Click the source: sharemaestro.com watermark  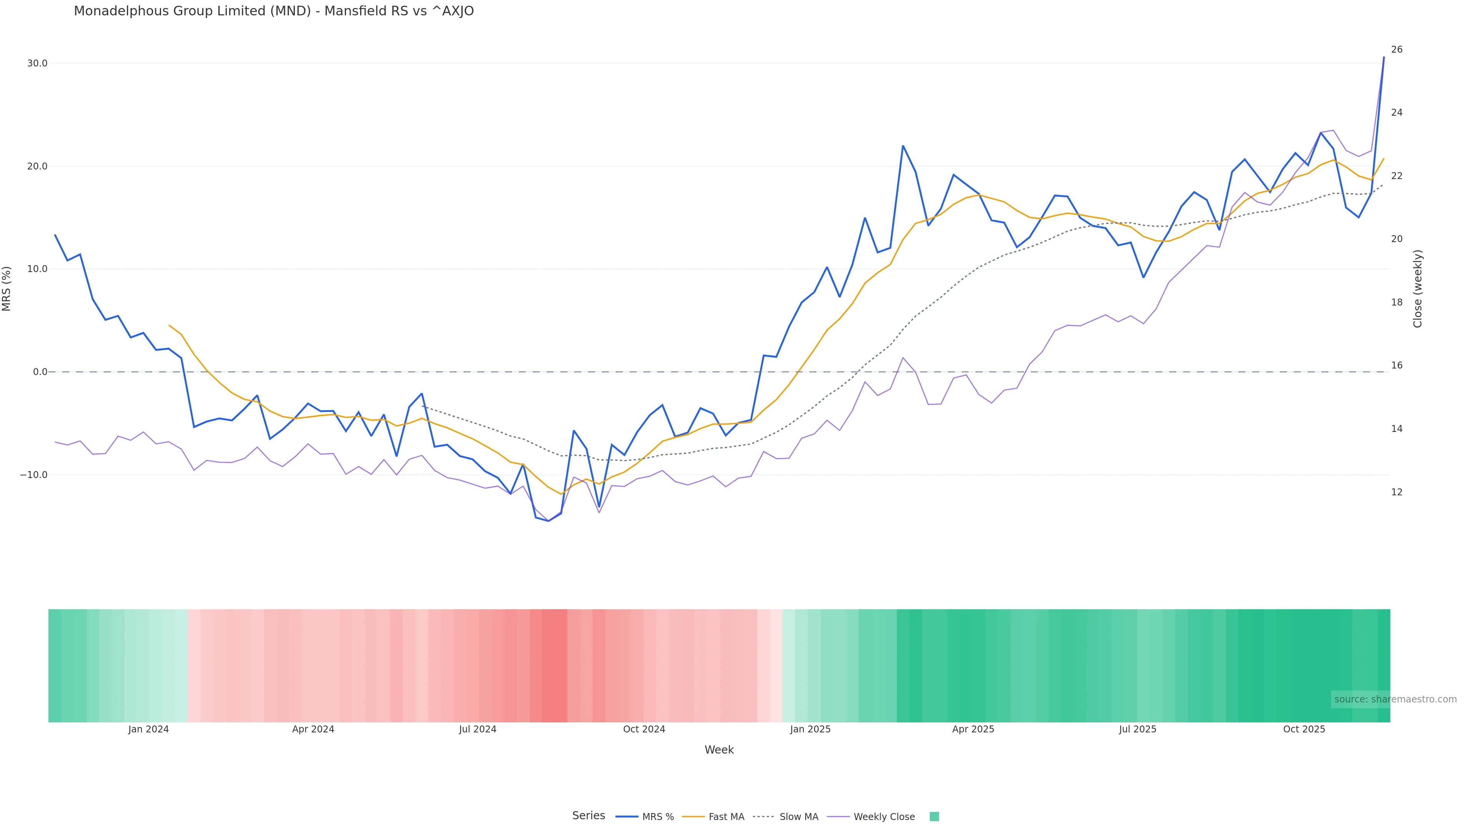click(1395, 699)
